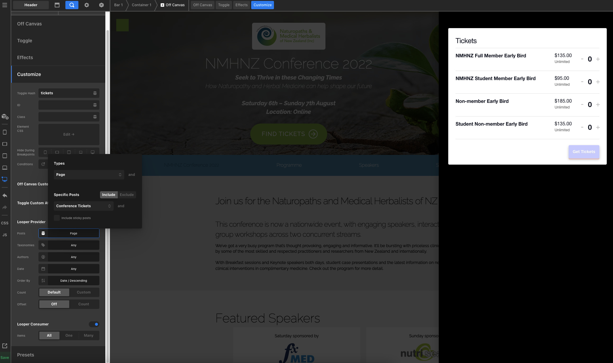Open the JS editor
The width and height of the screenshot is (613, 363).
5,235
